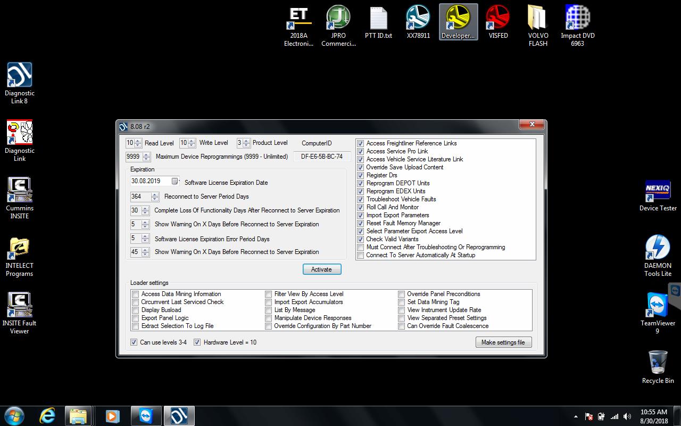
Task: Open the Diagnostic Link 8 desktop icon
Action: (20, 84)
